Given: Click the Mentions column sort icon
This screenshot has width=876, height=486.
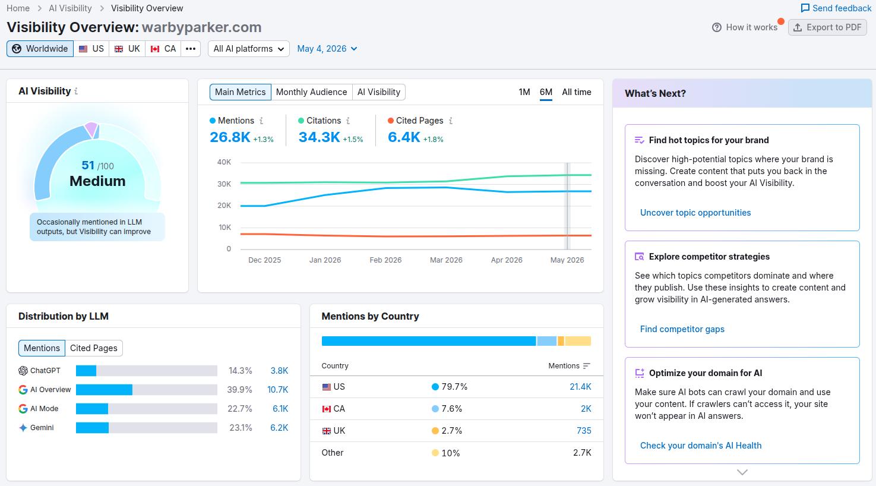Looking at the screenshot, I should pyautogui.click(x=587, y=366).
